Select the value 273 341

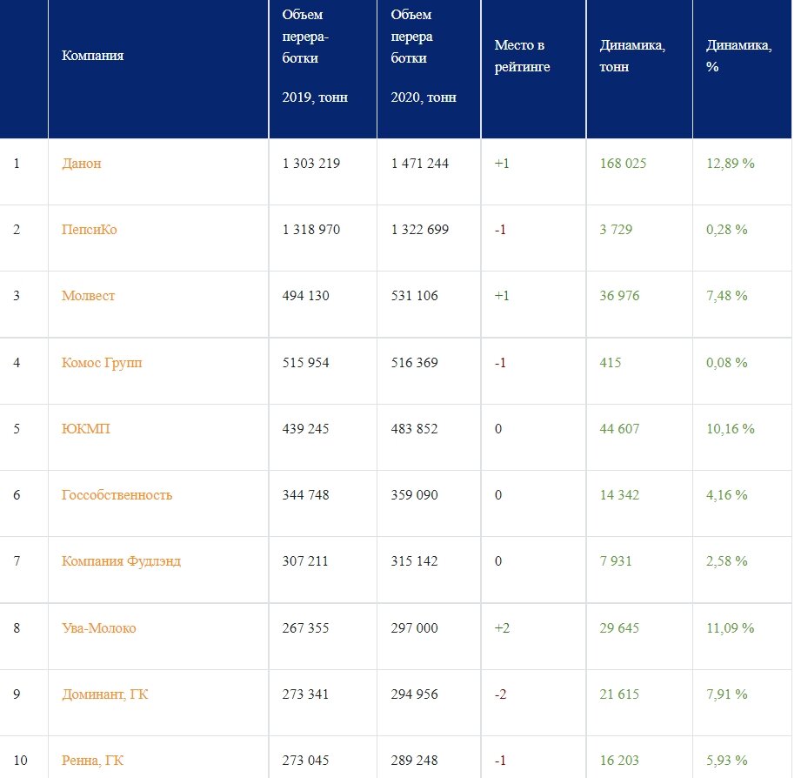[x=305, y=694]
